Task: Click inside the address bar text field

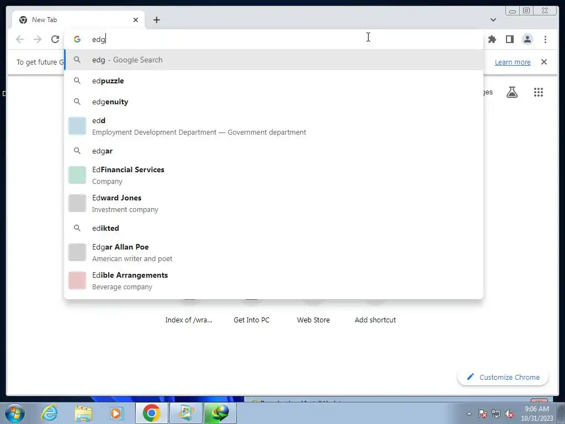Action: point(274,39)
